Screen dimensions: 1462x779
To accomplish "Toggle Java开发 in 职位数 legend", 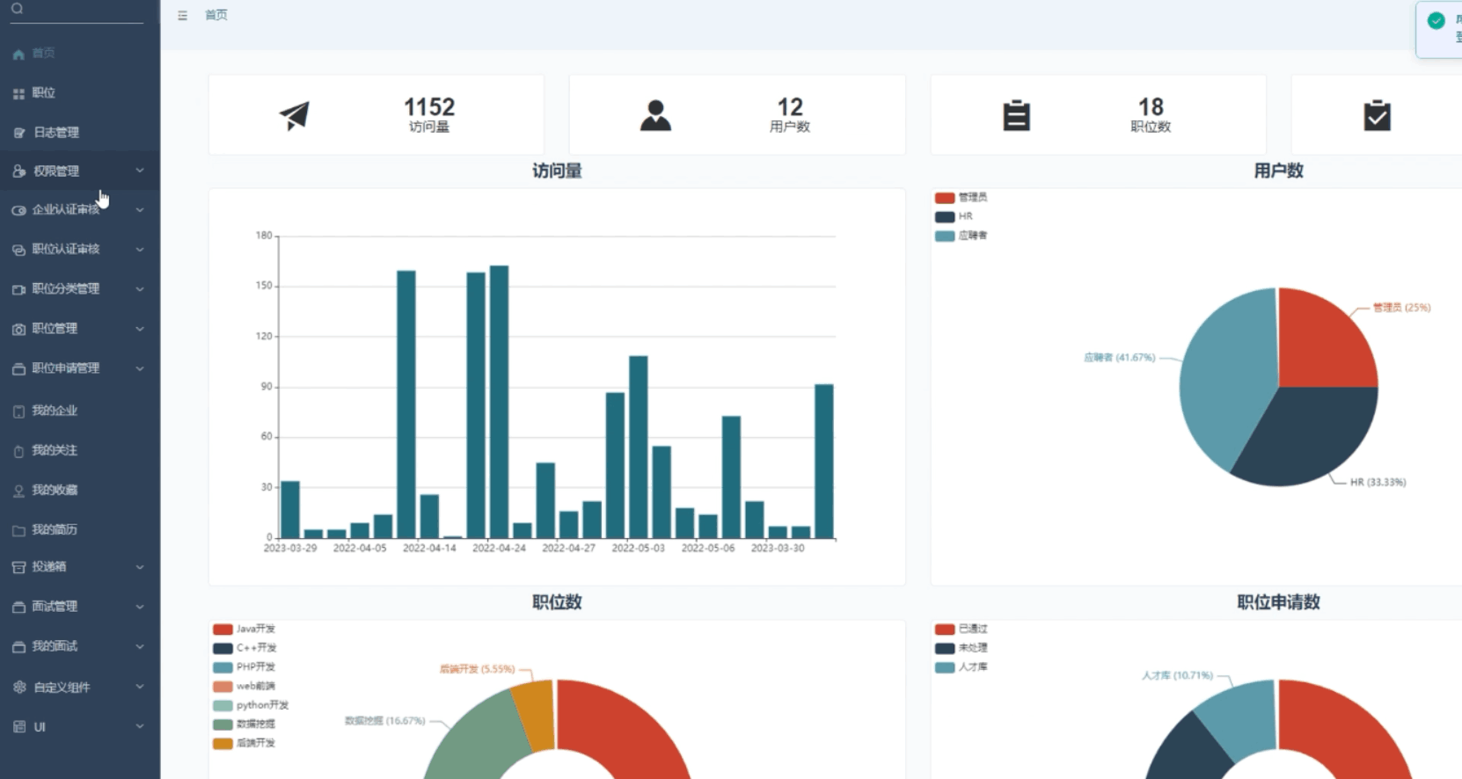I will tap(245, 630).
